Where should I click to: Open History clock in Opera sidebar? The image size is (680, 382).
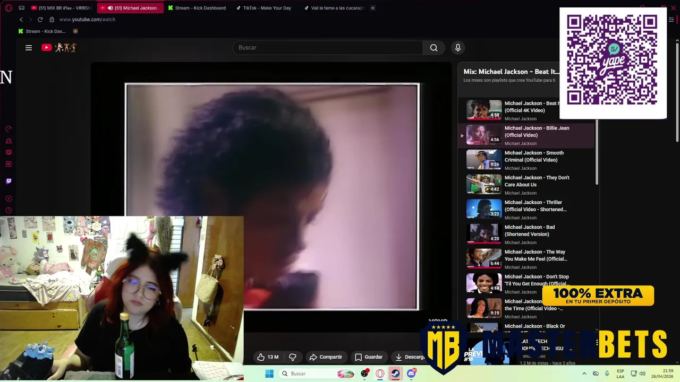pos(8,211)
